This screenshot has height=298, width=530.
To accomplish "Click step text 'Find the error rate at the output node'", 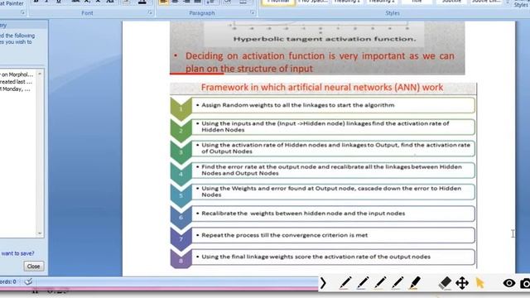I will click(331, 170).
